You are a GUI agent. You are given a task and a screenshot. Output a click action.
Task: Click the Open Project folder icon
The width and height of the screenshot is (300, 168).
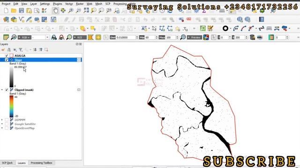[14, 10]
